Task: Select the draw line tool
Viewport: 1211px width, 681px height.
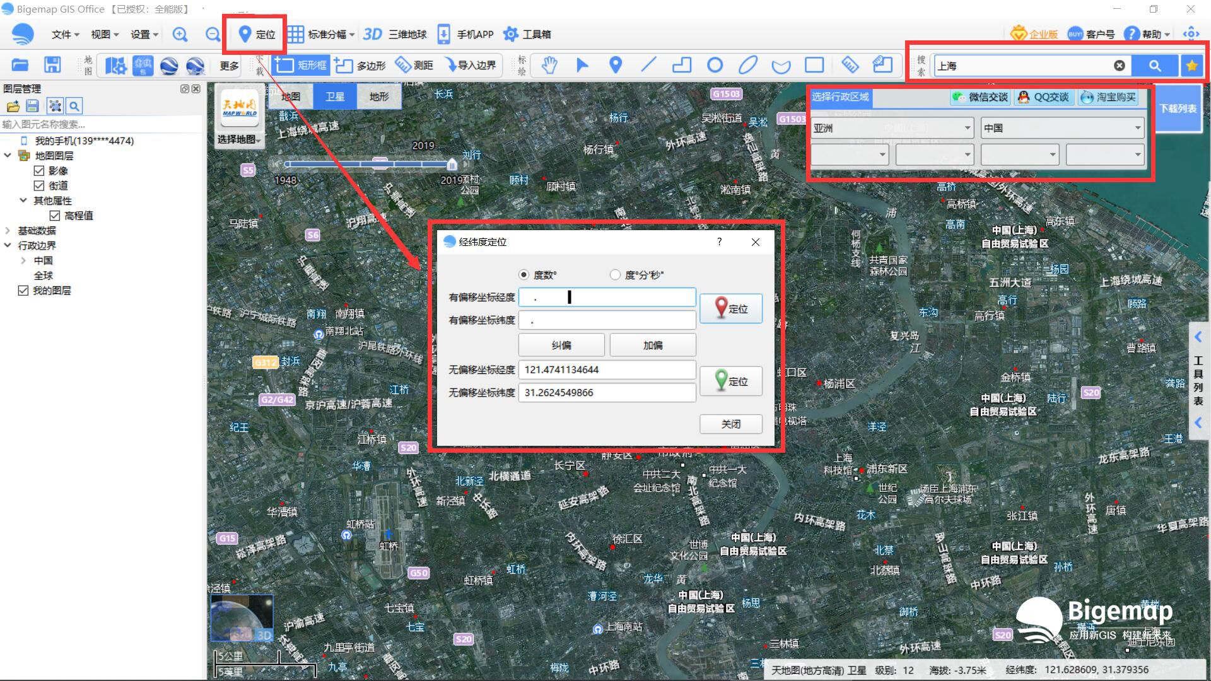Action: click(648, 65)
